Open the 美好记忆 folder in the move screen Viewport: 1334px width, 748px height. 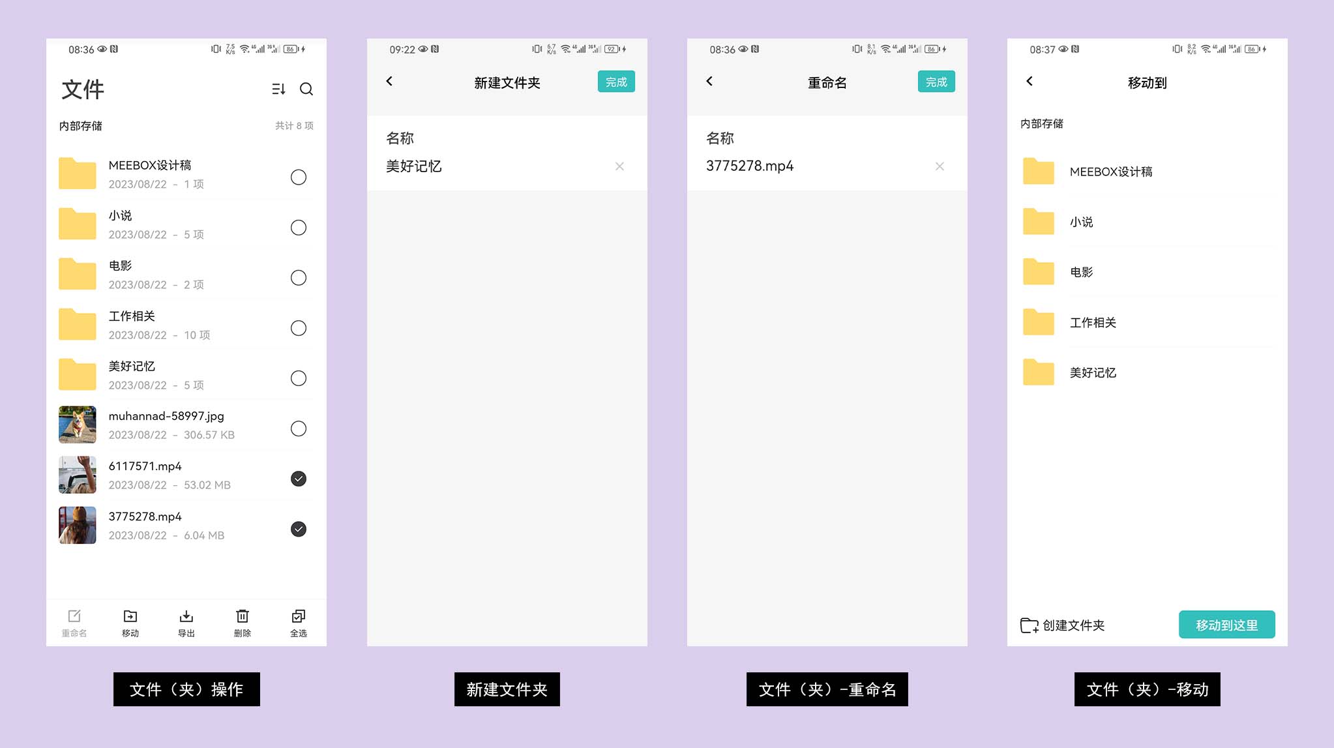point(1093,372)
